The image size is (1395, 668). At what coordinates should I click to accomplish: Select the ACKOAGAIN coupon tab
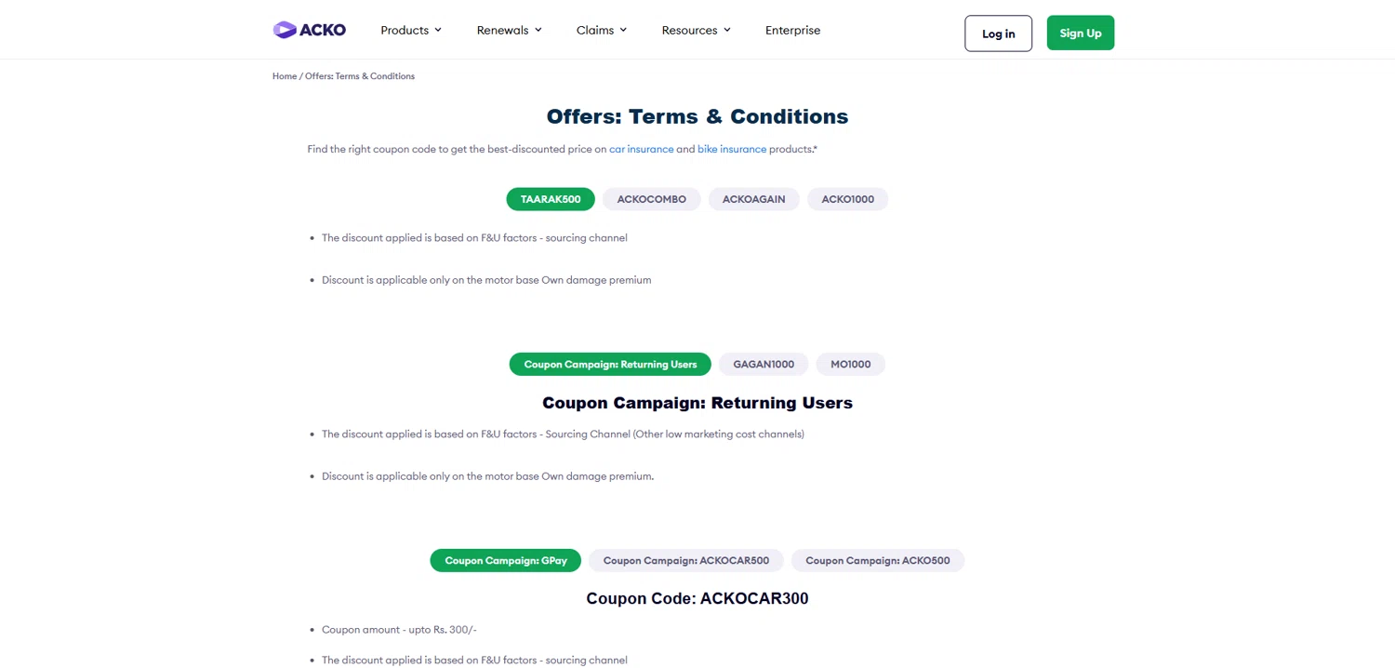tap(754, 199)
